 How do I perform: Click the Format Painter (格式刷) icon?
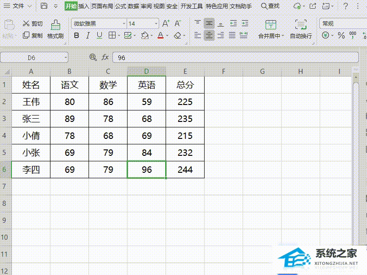[56, 26]
